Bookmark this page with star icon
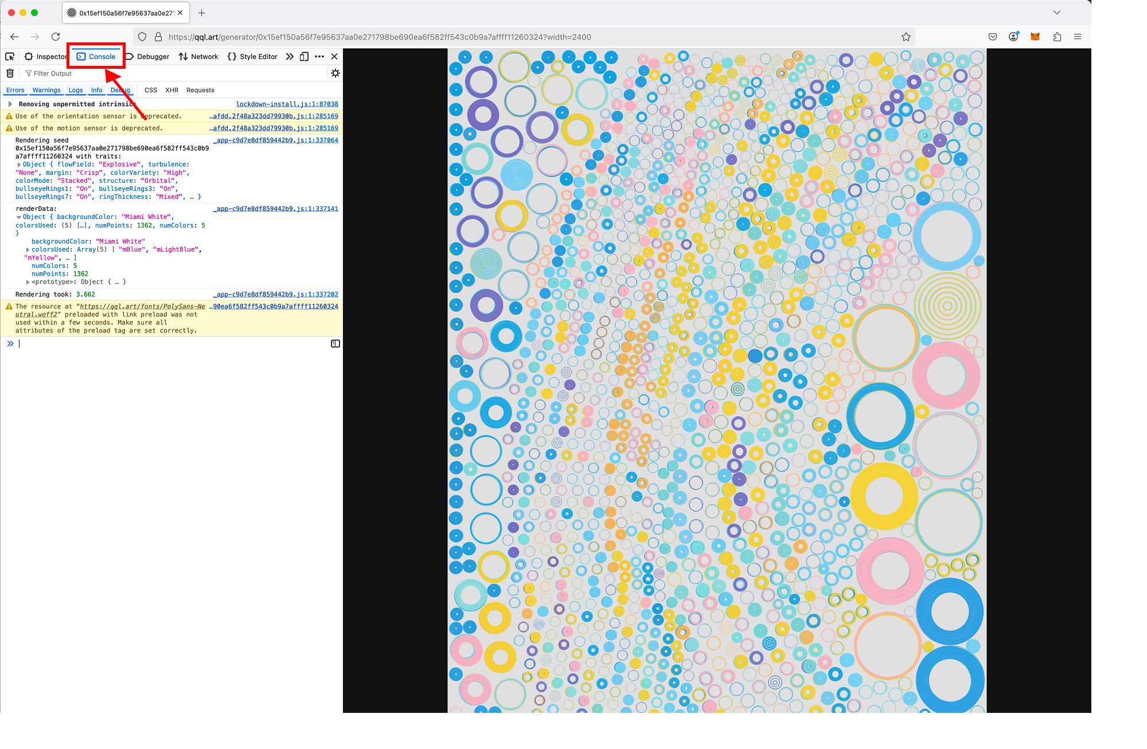 click(906, 37)
